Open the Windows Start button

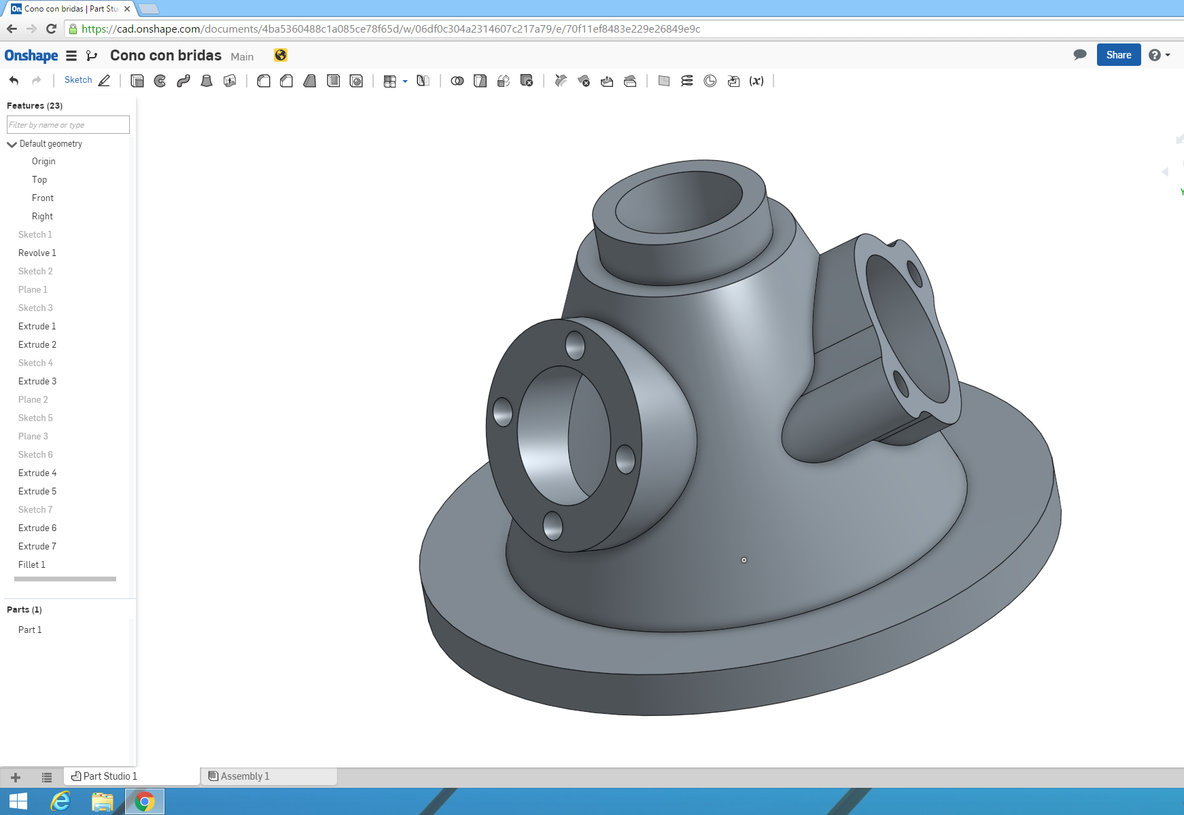pyautogui.click(x=18, y=801)
